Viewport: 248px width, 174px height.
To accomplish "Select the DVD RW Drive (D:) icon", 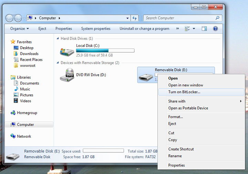I will tap(67, 75).
